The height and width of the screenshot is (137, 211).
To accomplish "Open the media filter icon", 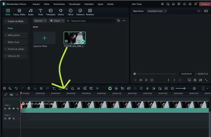I will click(x=118, y=21).
